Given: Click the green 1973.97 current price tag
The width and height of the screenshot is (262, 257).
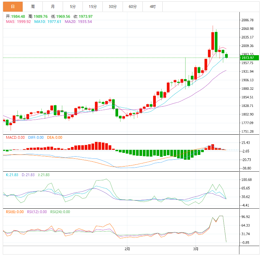Looking at the screenshot, I should [248, 58].
